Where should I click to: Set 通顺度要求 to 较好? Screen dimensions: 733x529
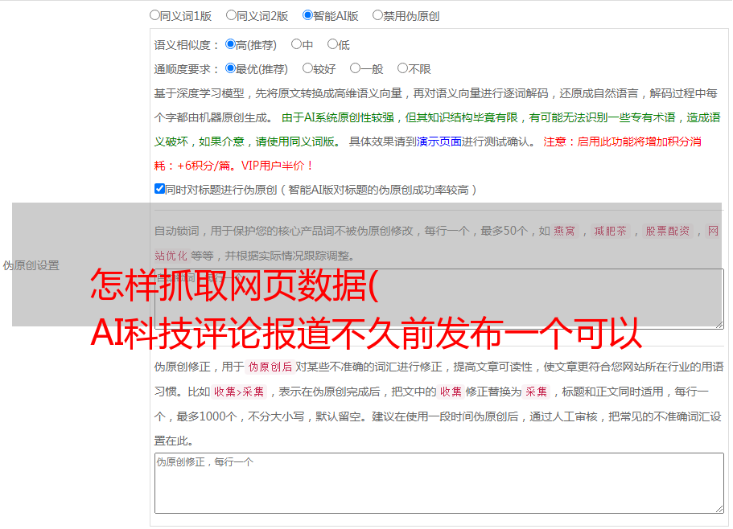(307, 68)
